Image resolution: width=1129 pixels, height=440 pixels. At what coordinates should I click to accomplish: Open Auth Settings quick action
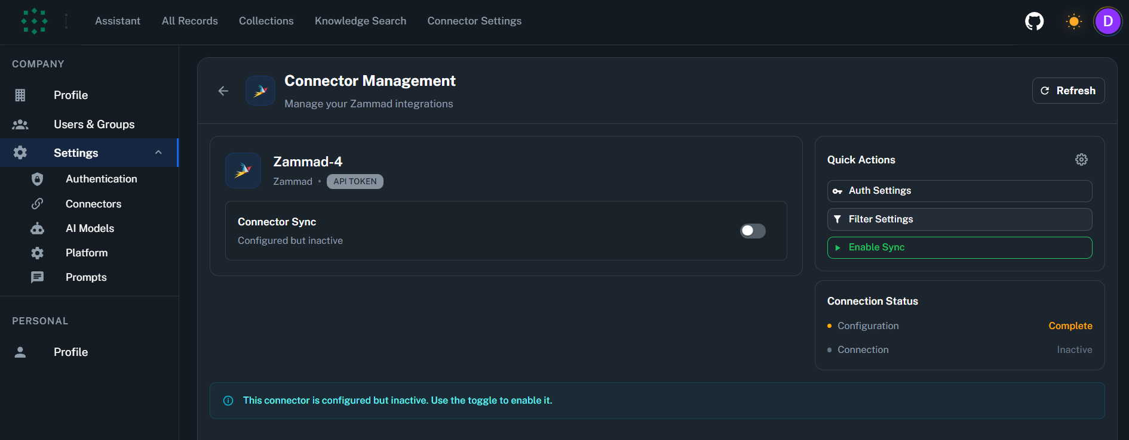(959, 191)
